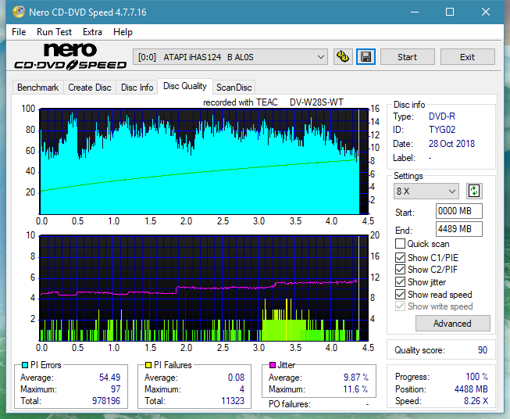Open the Extra menu
Image resolution: width=510 pixels, height=419 pixels.
[x=92, y=32]
